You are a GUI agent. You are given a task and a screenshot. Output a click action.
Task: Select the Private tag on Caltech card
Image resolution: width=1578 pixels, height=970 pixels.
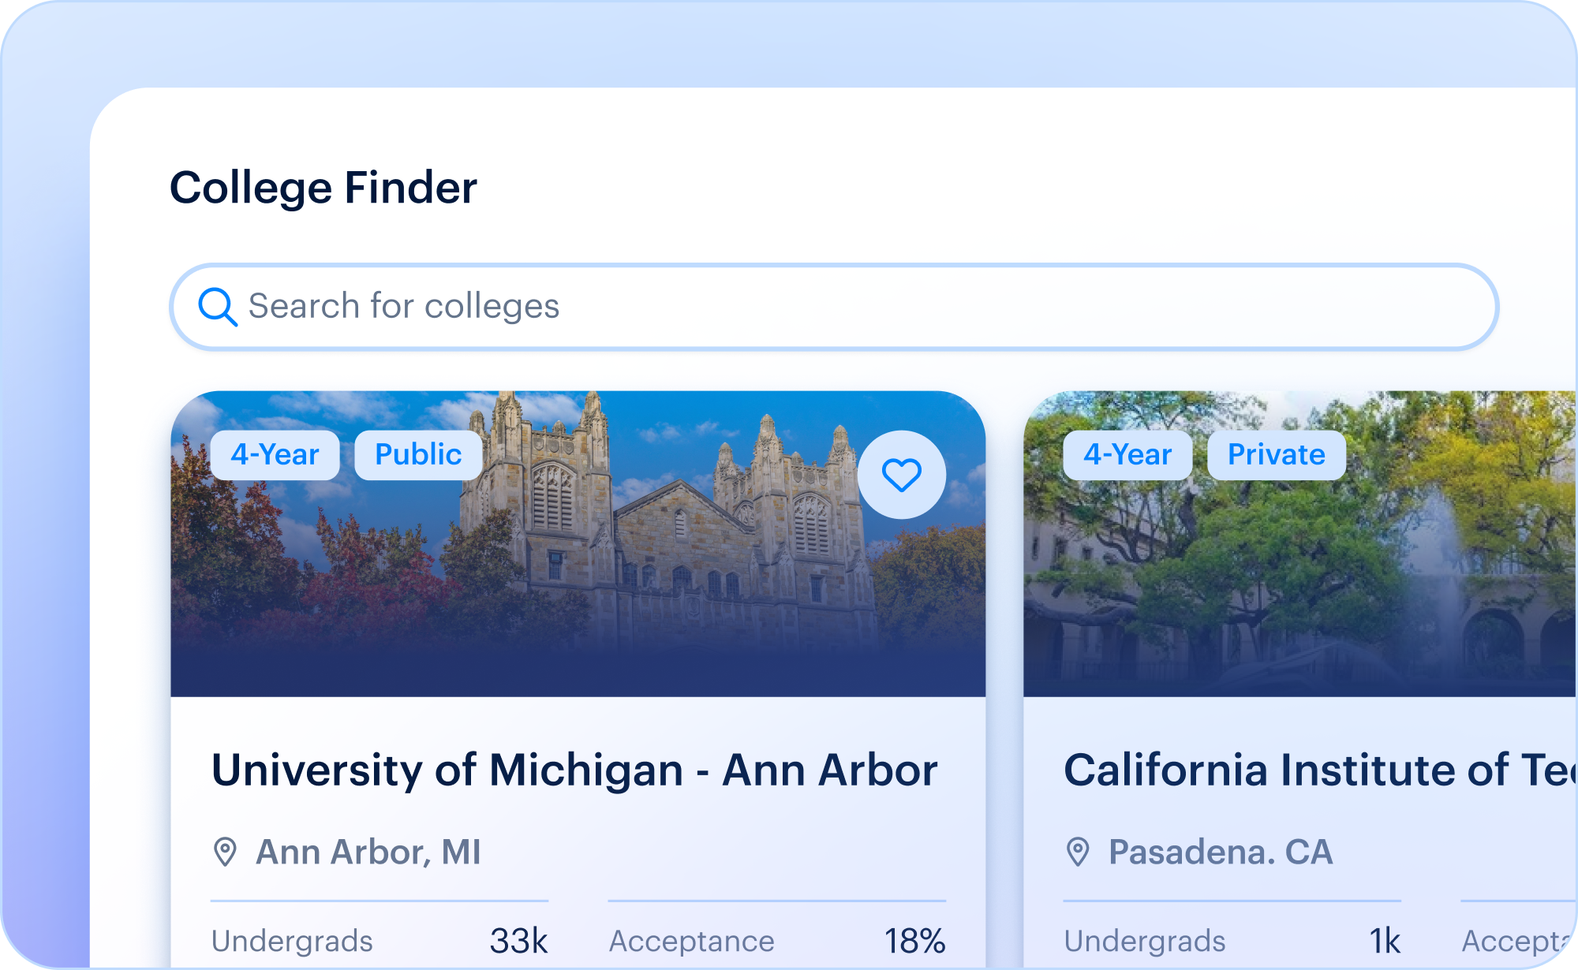1277,455
